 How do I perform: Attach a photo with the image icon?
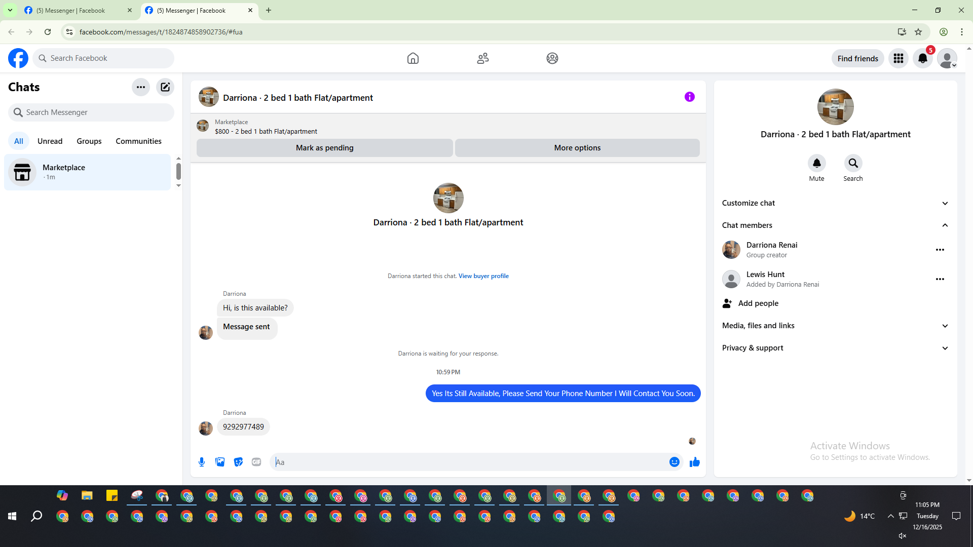220,462
